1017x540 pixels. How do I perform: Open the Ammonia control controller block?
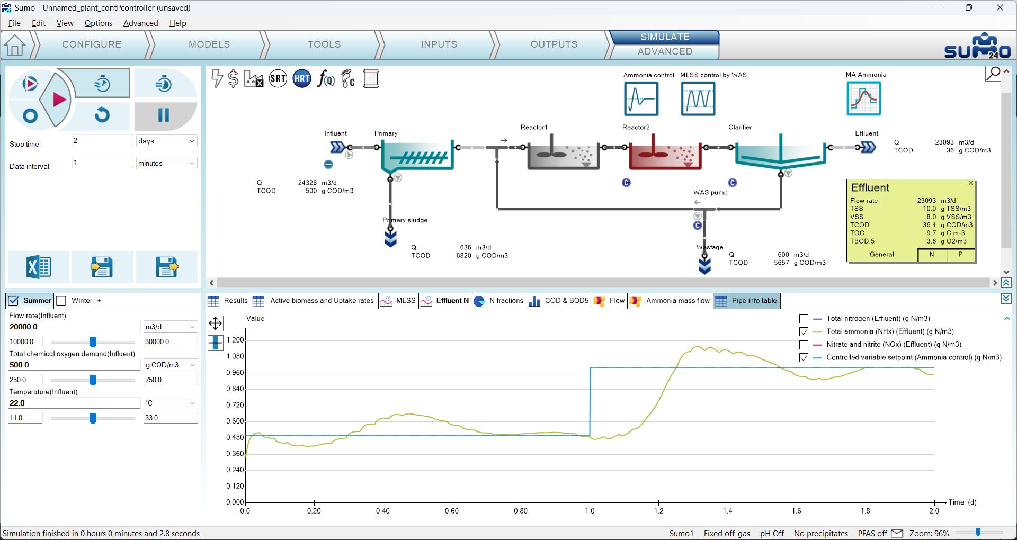pos(641,99)
